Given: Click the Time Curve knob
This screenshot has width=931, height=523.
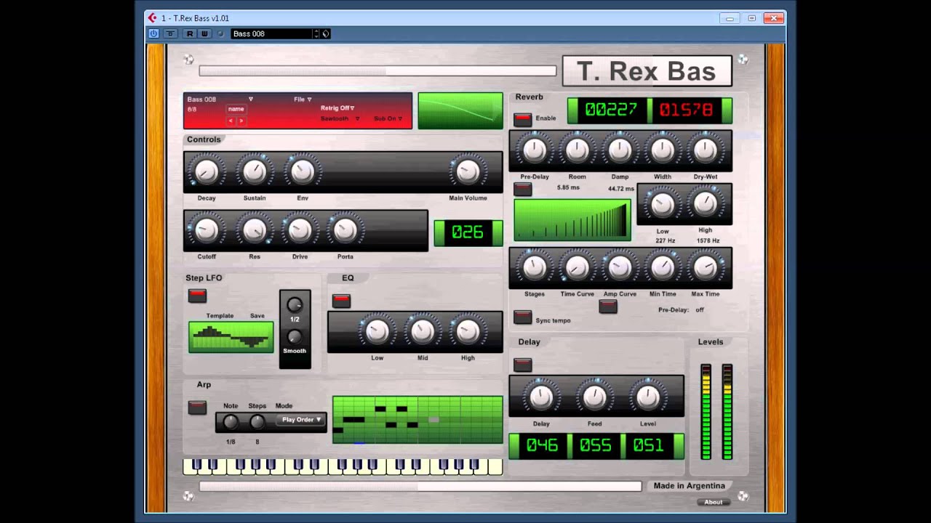Looking at the screenshot, I should pyautogui.click(x=577, y=267).
